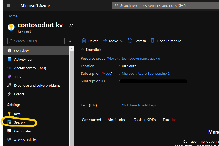Click the Access control people icon
This screenshot has height=146, width=219.
point(9,68)
